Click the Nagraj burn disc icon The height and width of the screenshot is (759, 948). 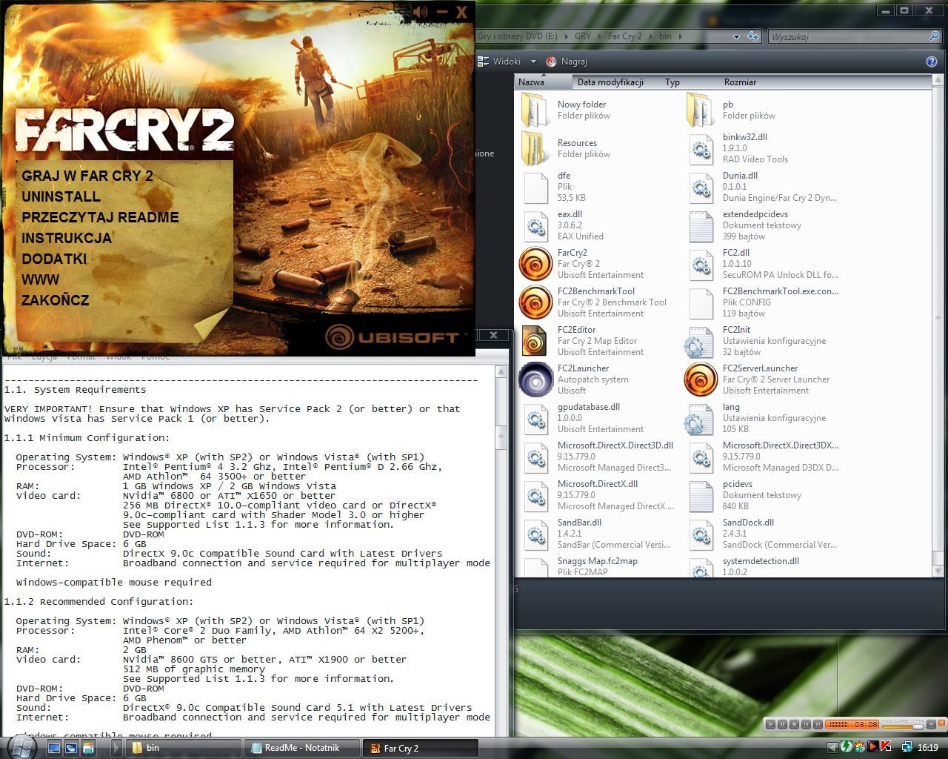coord(551,62)
